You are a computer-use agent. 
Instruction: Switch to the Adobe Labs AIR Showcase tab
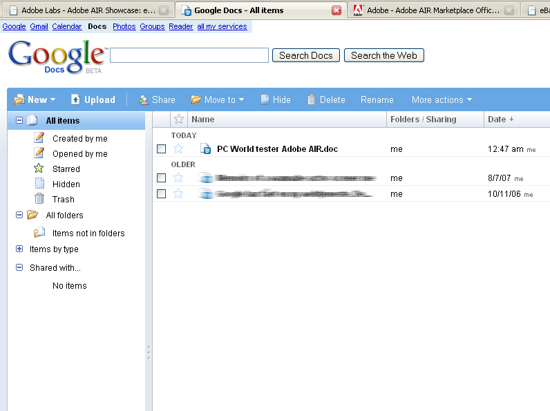click(88, 10)
